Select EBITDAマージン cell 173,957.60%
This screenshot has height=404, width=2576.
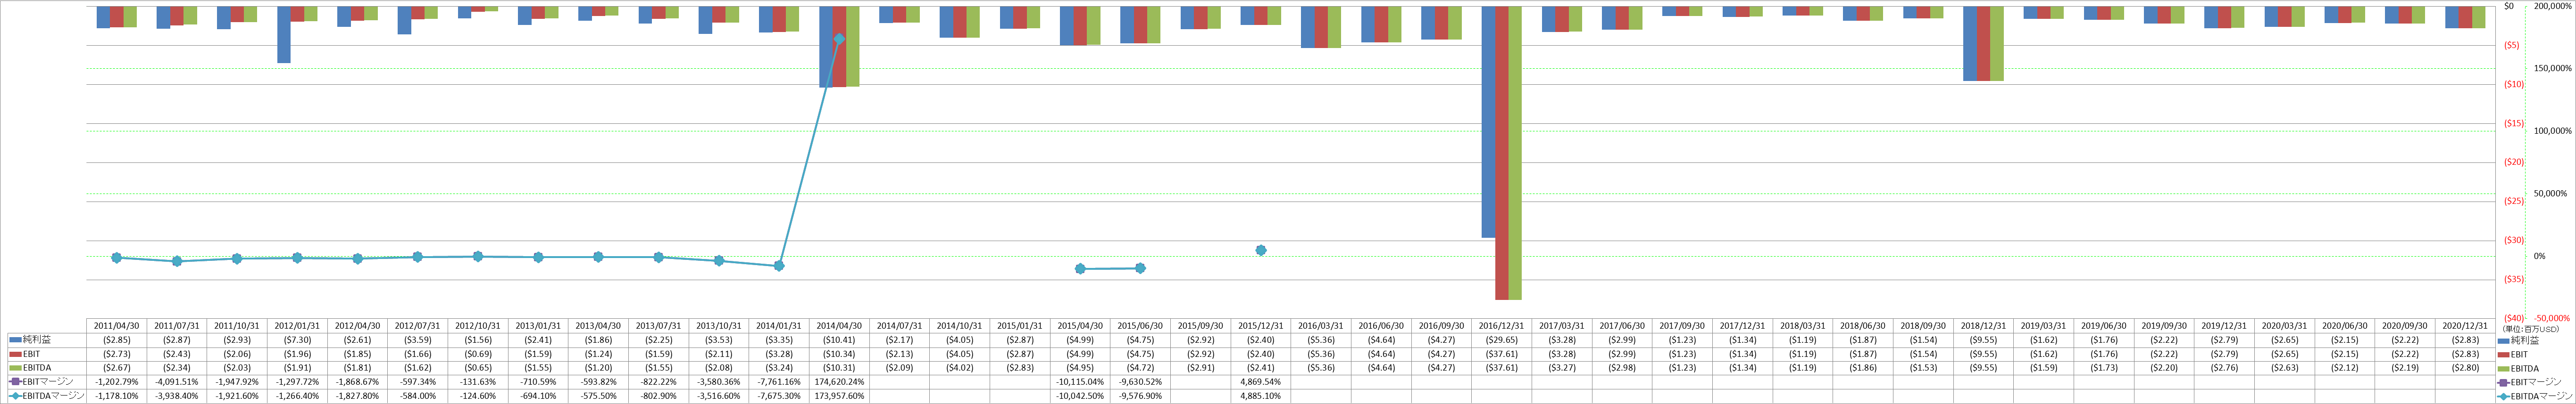(839, 396)
